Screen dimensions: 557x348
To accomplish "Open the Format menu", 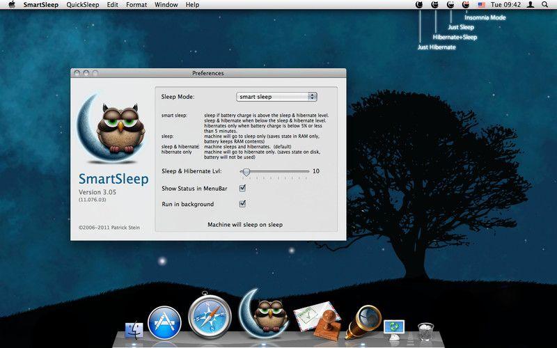I will (x=136, y=5).
